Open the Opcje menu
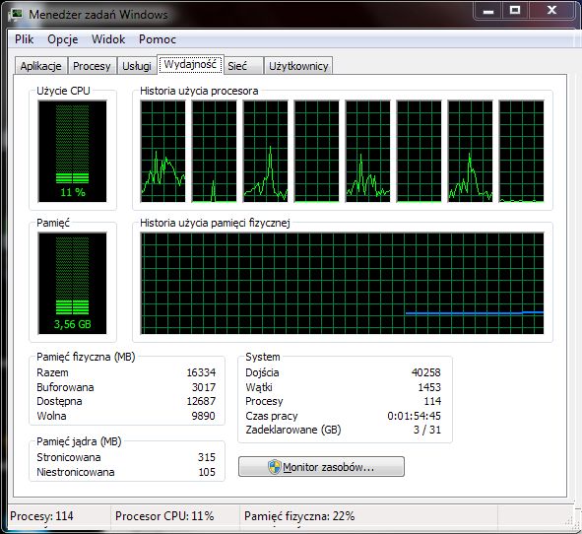This screenshot has width=582, height=534. [63, 39]
